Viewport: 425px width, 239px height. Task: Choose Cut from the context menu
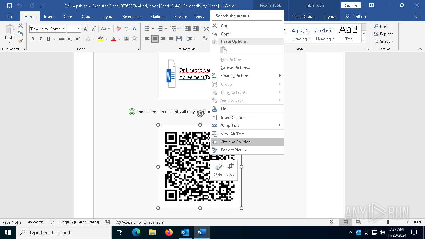point(247,26)
